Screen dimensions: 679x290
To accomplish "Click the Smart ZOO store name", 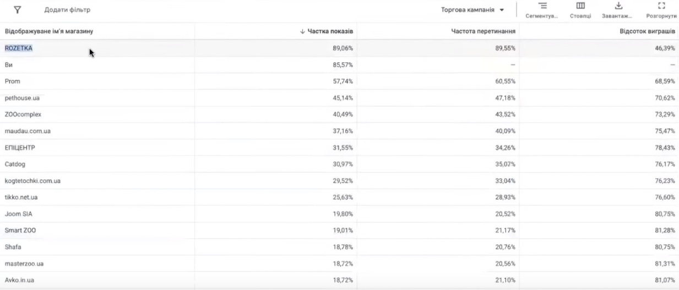I will (20, 231).
